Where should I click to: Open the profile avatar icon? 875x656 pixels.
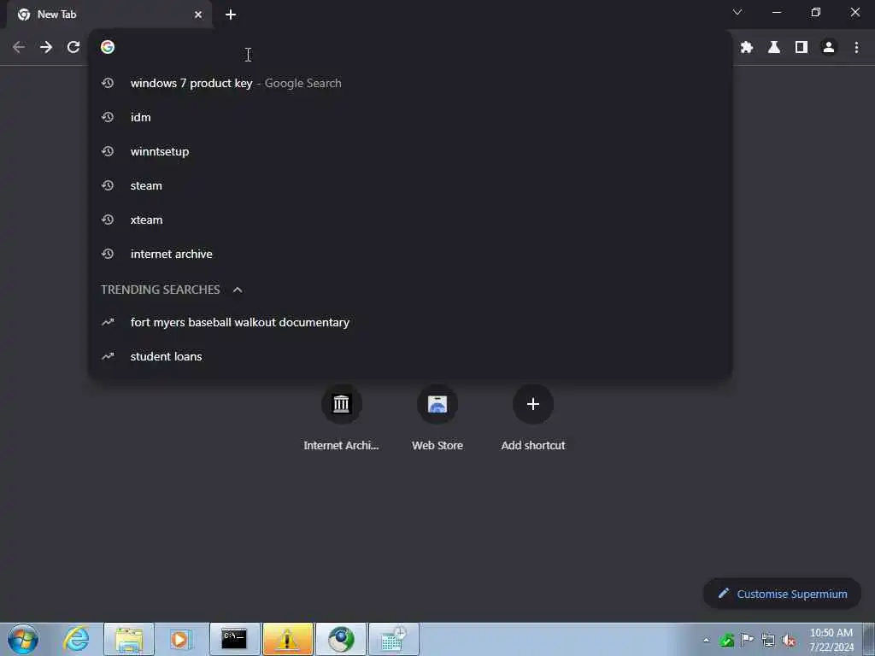(829, 48)
